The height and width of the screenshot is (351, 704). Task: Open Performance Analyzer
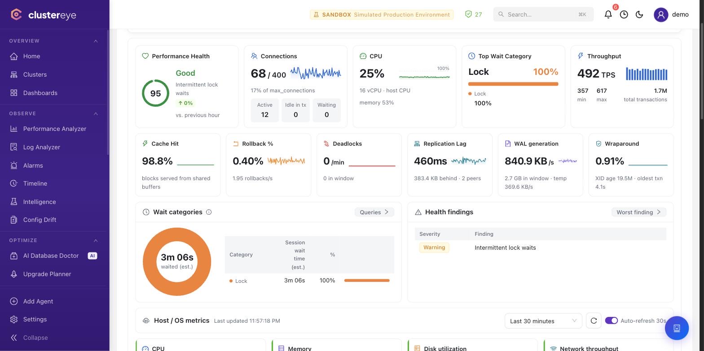(x=54, y=129)
